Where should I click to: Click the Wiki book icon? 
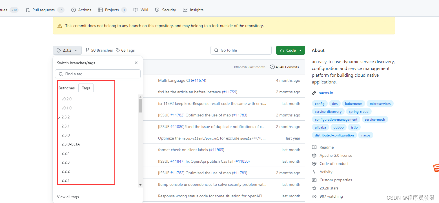coord(136,10)
